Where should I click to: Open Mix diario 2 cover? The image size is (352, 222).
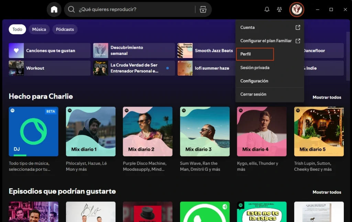(148, 132)
